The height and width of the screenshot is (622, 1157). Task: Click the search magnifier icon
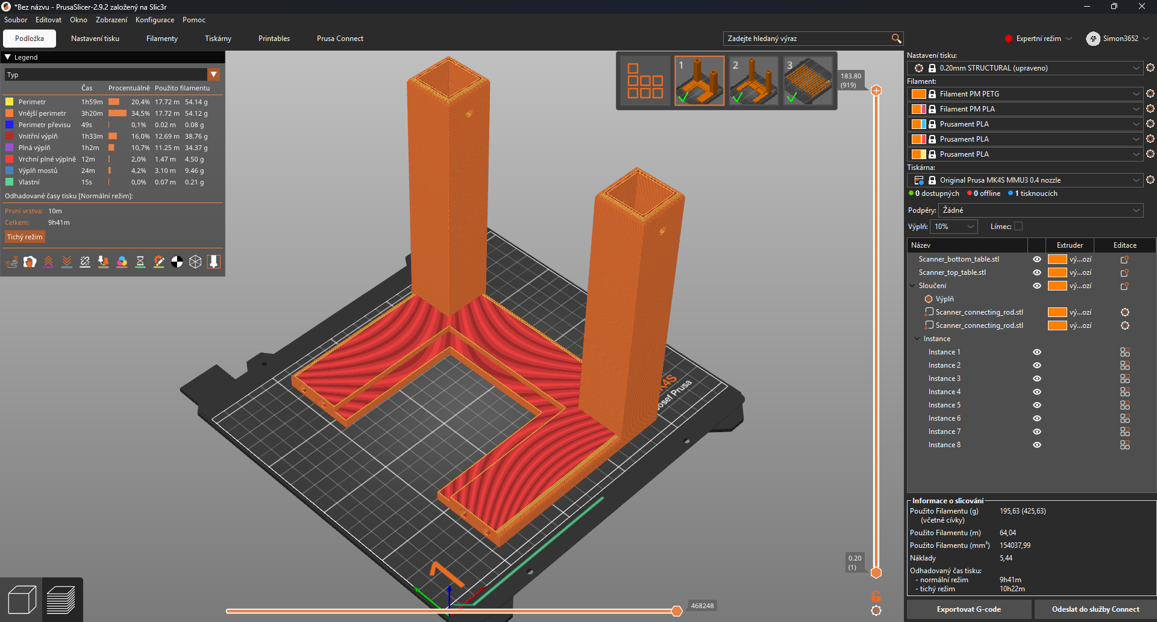(x=896, y=39)
